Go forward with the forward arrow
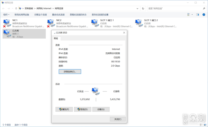 [x=9, y=9]
